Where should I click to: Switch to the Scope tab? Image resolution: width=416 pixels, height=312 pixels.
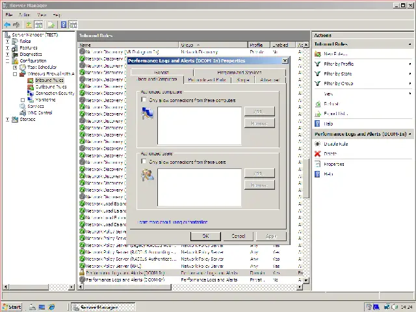coord(243,79)
